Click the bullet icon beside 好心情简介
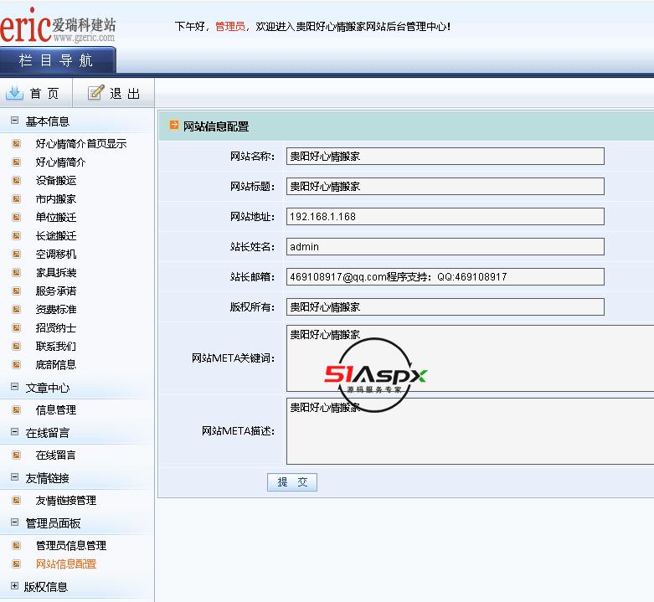The image size is (654, 602). [16, 162]
